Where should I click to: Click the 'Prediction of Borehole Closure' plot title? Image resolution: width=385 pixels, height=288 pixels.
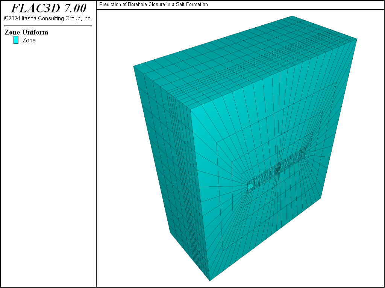click(153, 4)
